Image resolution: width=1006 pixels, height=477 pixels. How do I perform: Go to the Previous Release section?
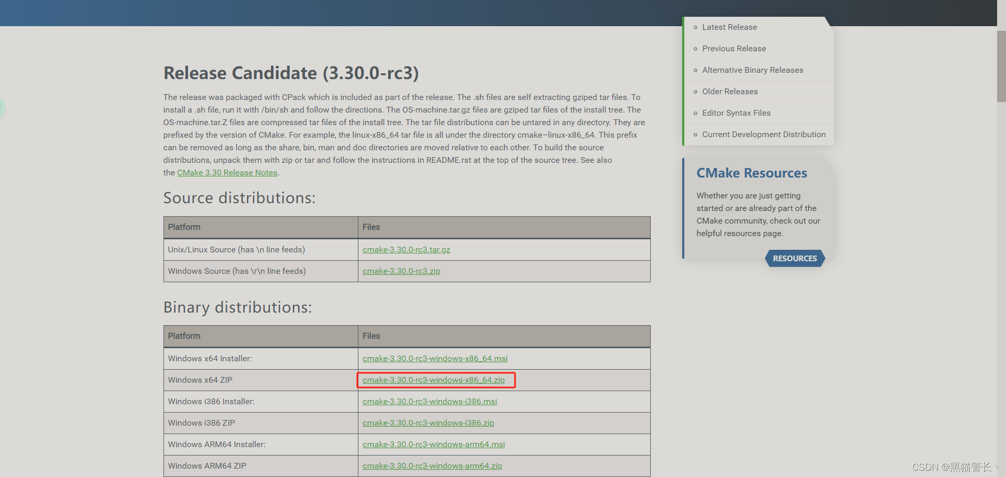734,49
